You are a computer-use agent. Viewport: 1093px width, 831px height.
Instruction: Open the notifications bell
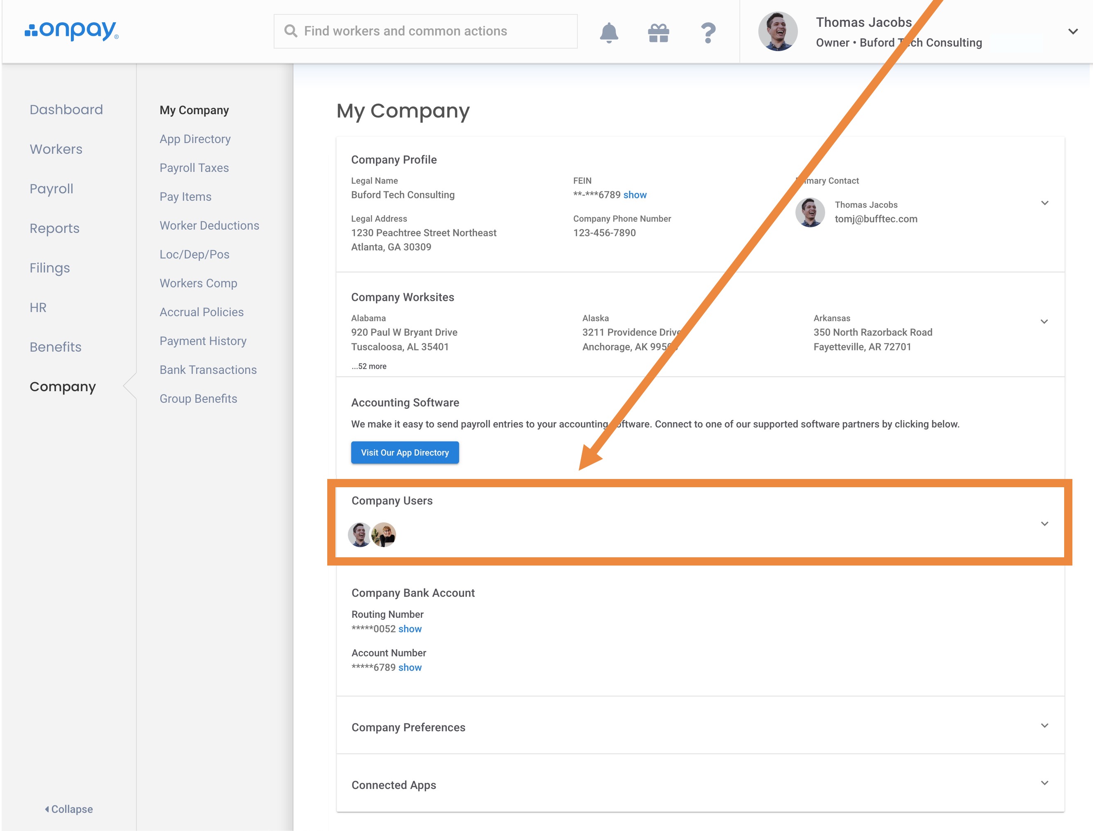click(609, 33)
